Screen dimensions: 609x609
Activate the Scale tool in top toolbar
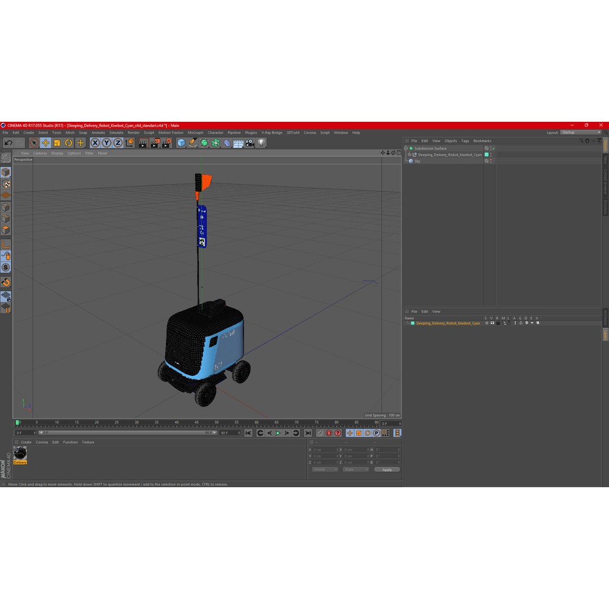[x=57, y=143]
